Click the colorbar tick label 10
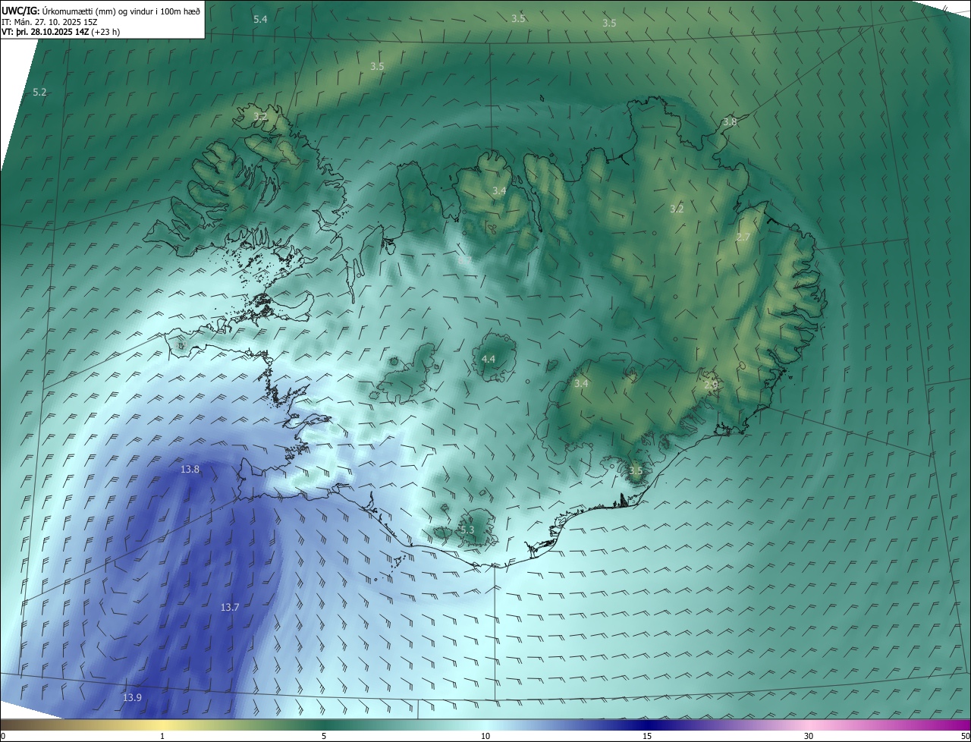 pyautogui.click(x=485, y=736)
